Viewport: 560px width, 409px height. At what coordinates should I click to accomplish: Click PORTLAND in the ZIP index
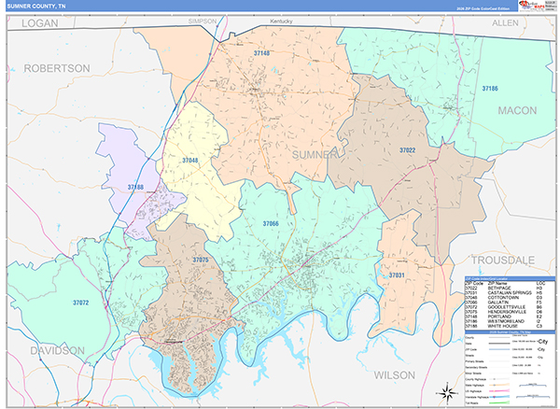coord(499,317)
